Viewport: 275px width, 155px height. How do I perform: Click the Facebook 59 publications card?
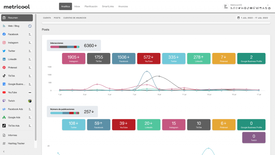coord(99,125)
